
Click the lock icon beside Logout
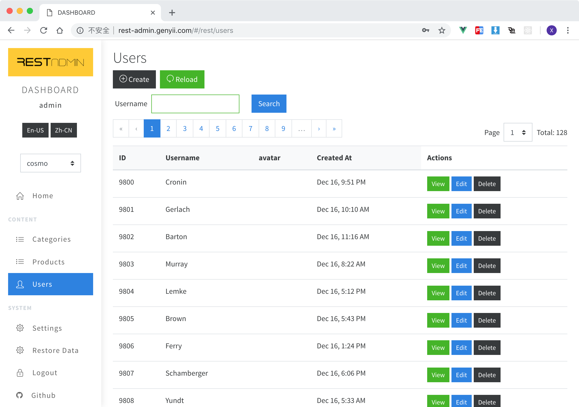coord(20,373)
